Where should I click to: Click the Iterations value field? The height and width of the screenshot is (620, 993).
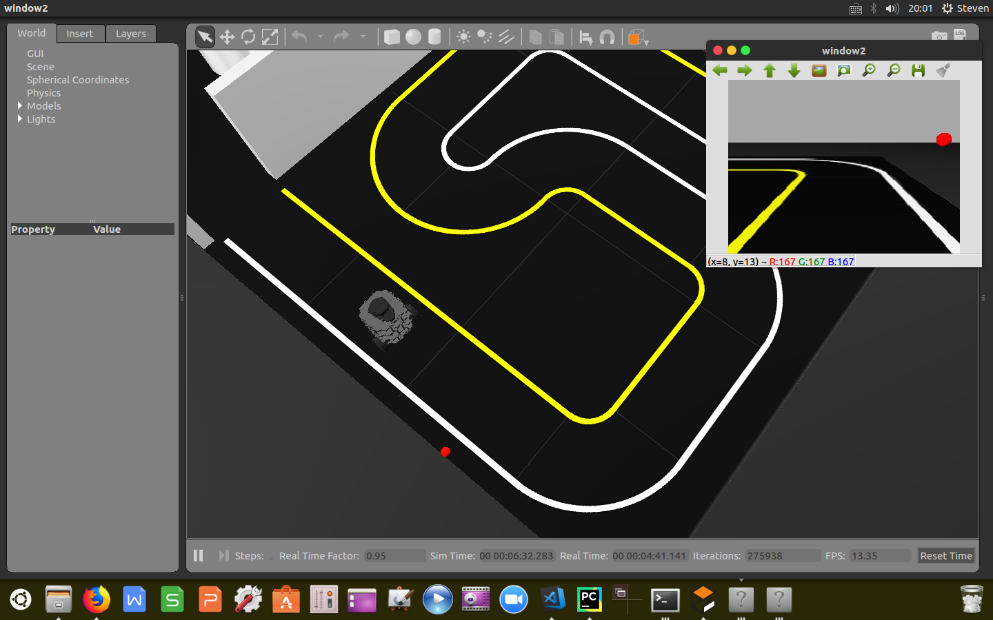click(783, 556)
